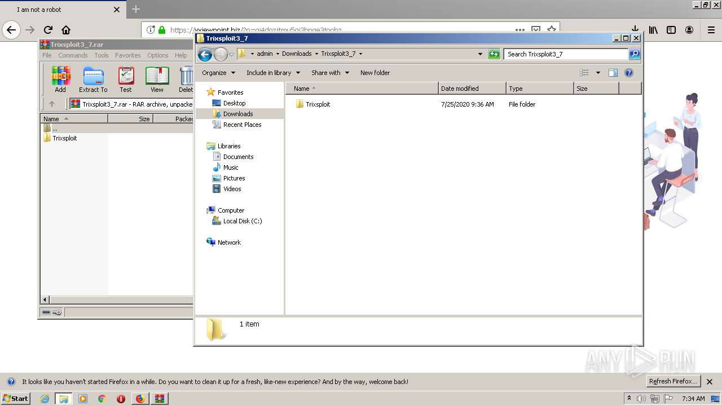Open the Share with dropdown
The width and height of the screenshot is (722, 406).
(x=330, y=73)
